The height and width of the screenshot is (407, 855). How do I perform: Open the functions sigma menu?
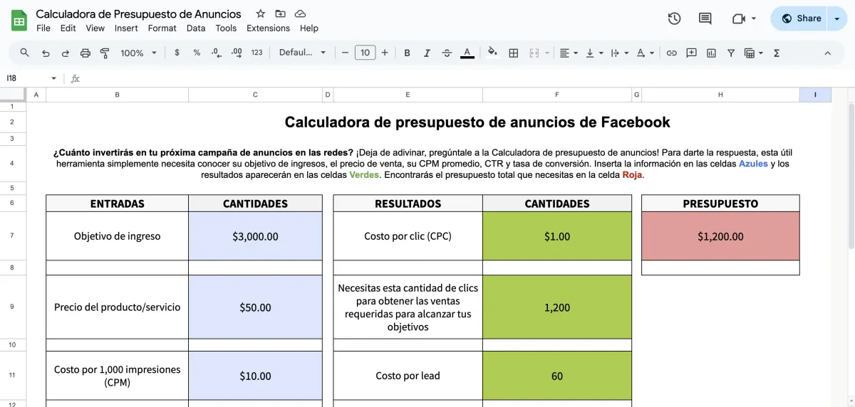(777, 53)
